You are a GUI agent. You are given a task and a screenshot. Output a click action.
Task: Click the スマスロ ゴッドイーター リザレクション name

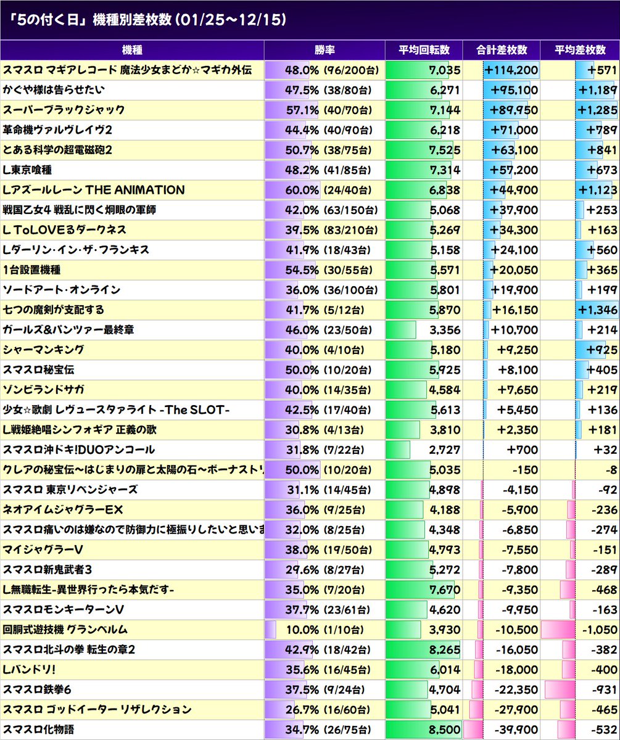click(x=97, y=710)
